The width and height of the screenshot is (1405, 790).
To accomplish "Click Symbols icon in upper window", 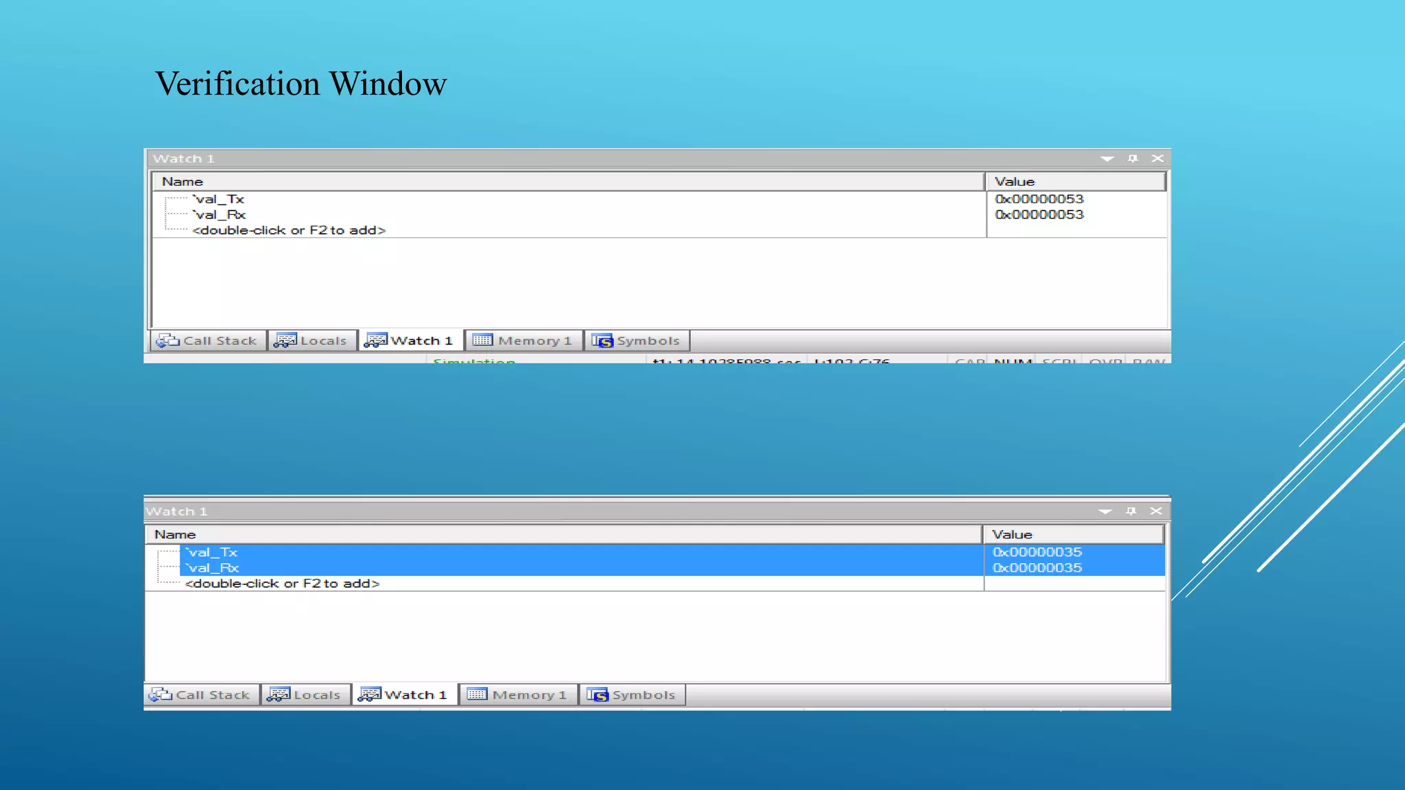I will (x=602, y=341).
